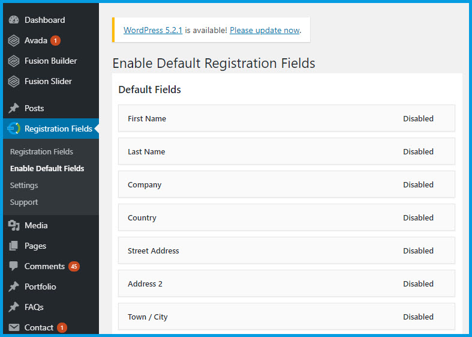Expand the Last Name field row

146,151
